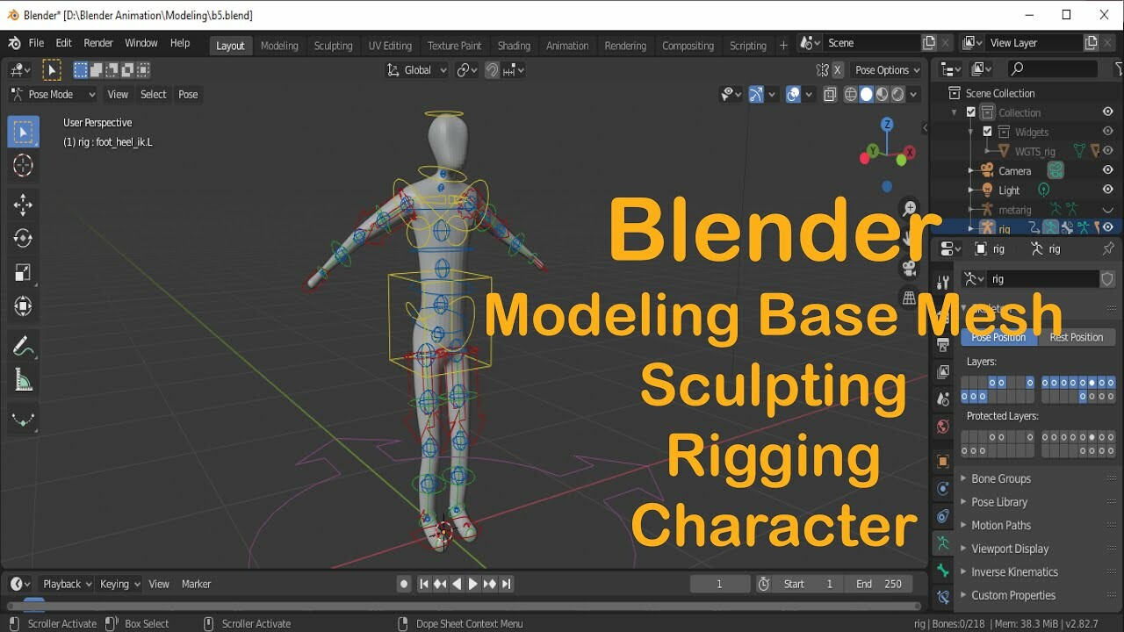Expand the Inverse Kinematics panel
The image size is (1124, 632).
(1014, 571)
